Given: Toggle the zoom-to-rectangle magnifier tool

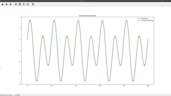Looking at the screenshot, I should (20, 4).
